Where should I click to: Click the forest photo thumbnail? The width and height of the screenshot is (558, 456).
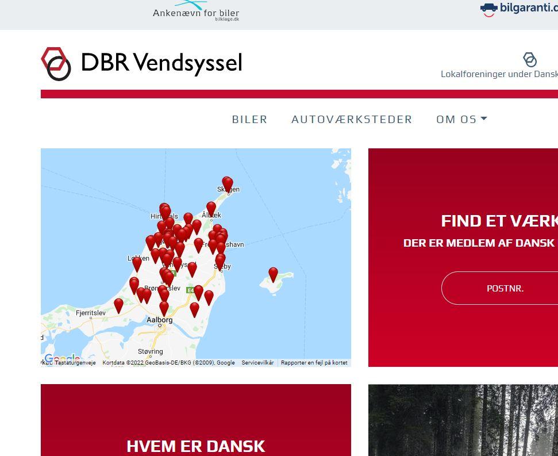463,420
